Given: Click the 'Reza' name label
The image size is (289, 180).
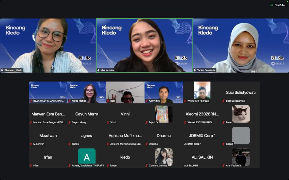Looking at the screenshot, I should pyautogui.click(x=229, y=122).
